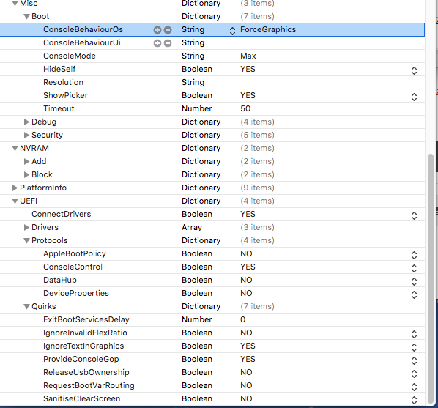Expand the Block dictionary under NVRAM

27,174
